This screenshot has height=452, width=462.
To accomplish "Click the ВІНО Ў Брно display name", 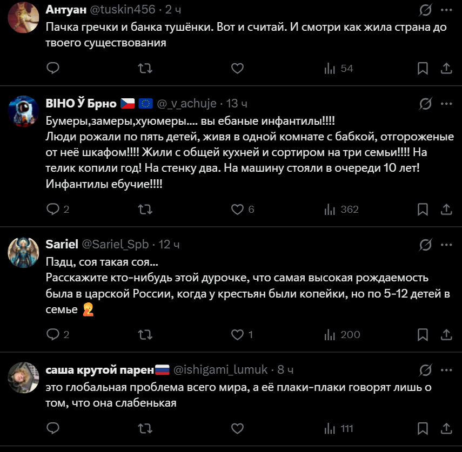I will point(81,103).
